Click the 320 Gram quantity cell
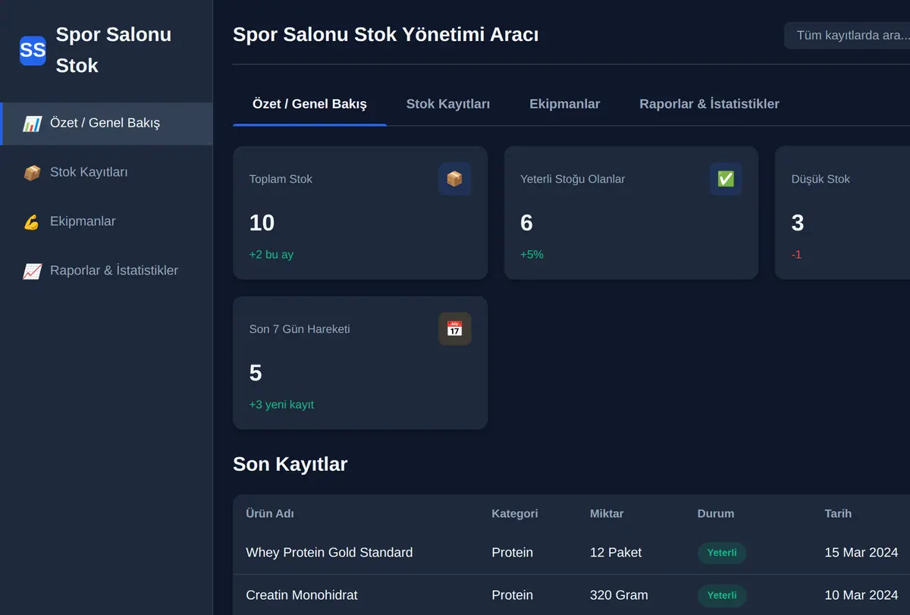 pyautogui.click(x=619, y=595)
